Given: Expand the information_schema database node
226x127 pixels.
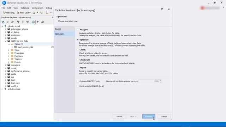Looking at the screenshot, I should [6, 29].
